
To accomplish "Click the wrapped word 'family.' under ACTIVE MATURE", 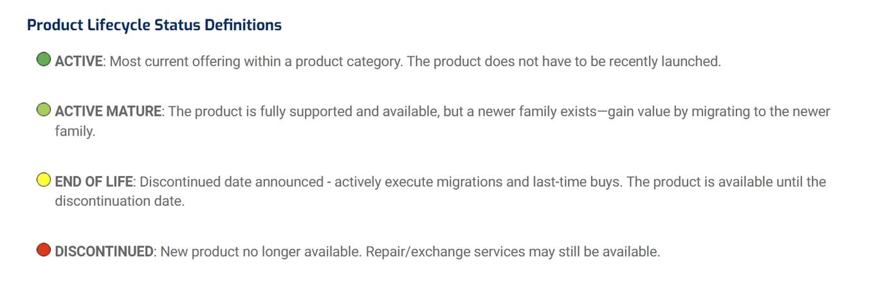I will (75, 132).
